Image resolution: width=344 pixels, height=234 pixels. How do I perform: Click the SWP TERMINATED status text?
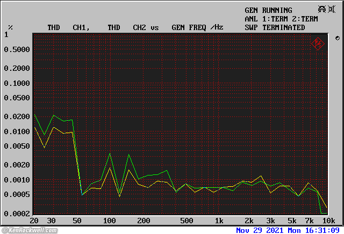point(275,27)
